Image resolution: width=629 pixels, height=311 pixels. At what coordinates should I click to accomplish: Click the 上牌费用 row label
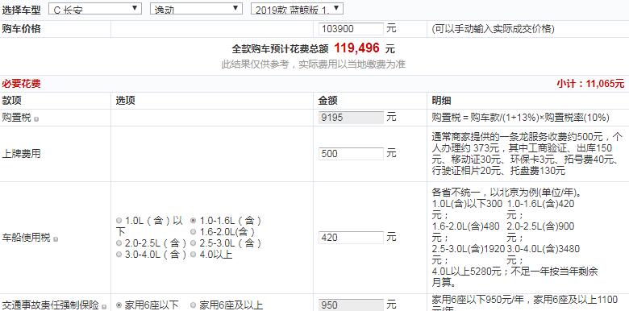pos(21,154)
